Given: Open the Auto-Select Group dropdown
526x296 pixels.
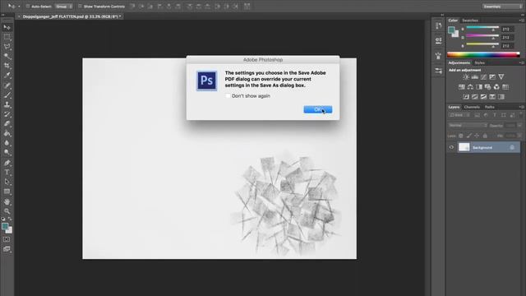Looking at the screenshot, I should [64, 7].
